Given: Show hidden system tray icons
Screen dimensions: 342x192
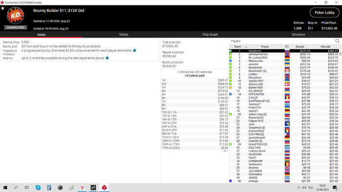Looking at the screenshot, I should (299, 188).
